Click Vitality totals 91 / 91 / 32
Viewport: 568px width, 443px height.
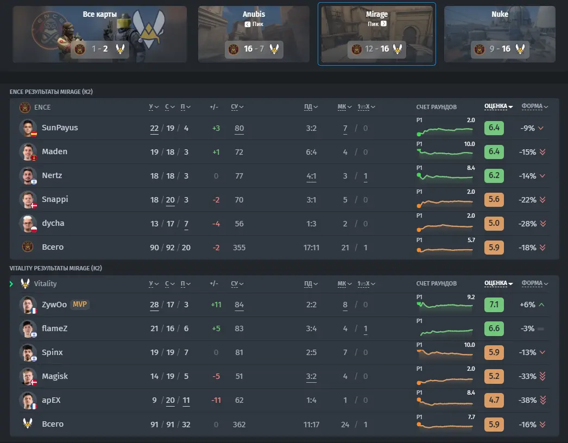171,425
